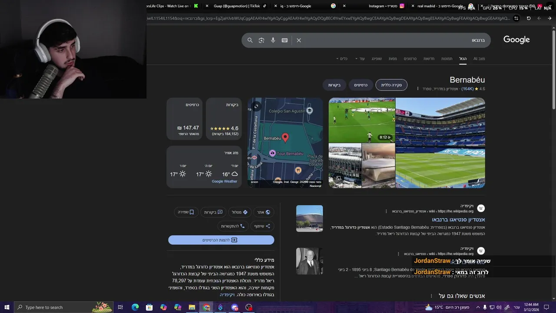556x313 pixels.
Task: Select the כרטיסים tickets chip
Action: (361, 85)
